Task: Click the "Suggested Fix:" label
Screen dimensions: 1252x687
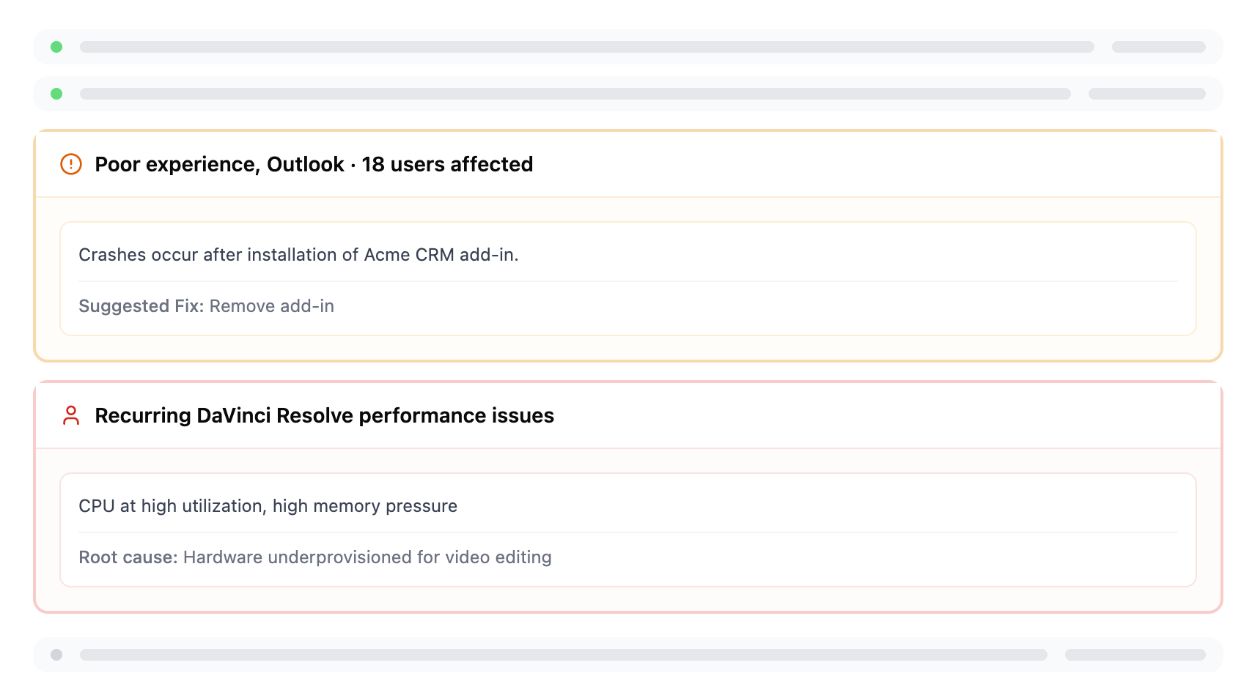Action: 141,306
